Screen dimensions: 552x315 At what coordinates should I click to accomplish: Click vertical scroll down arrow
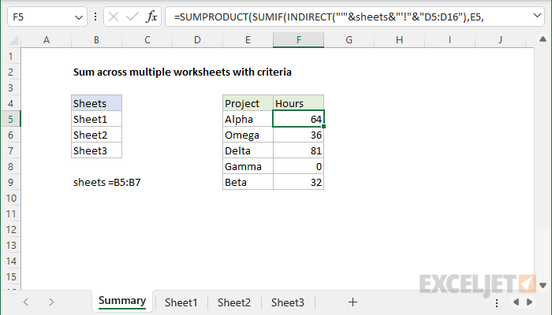coord(543,285)
